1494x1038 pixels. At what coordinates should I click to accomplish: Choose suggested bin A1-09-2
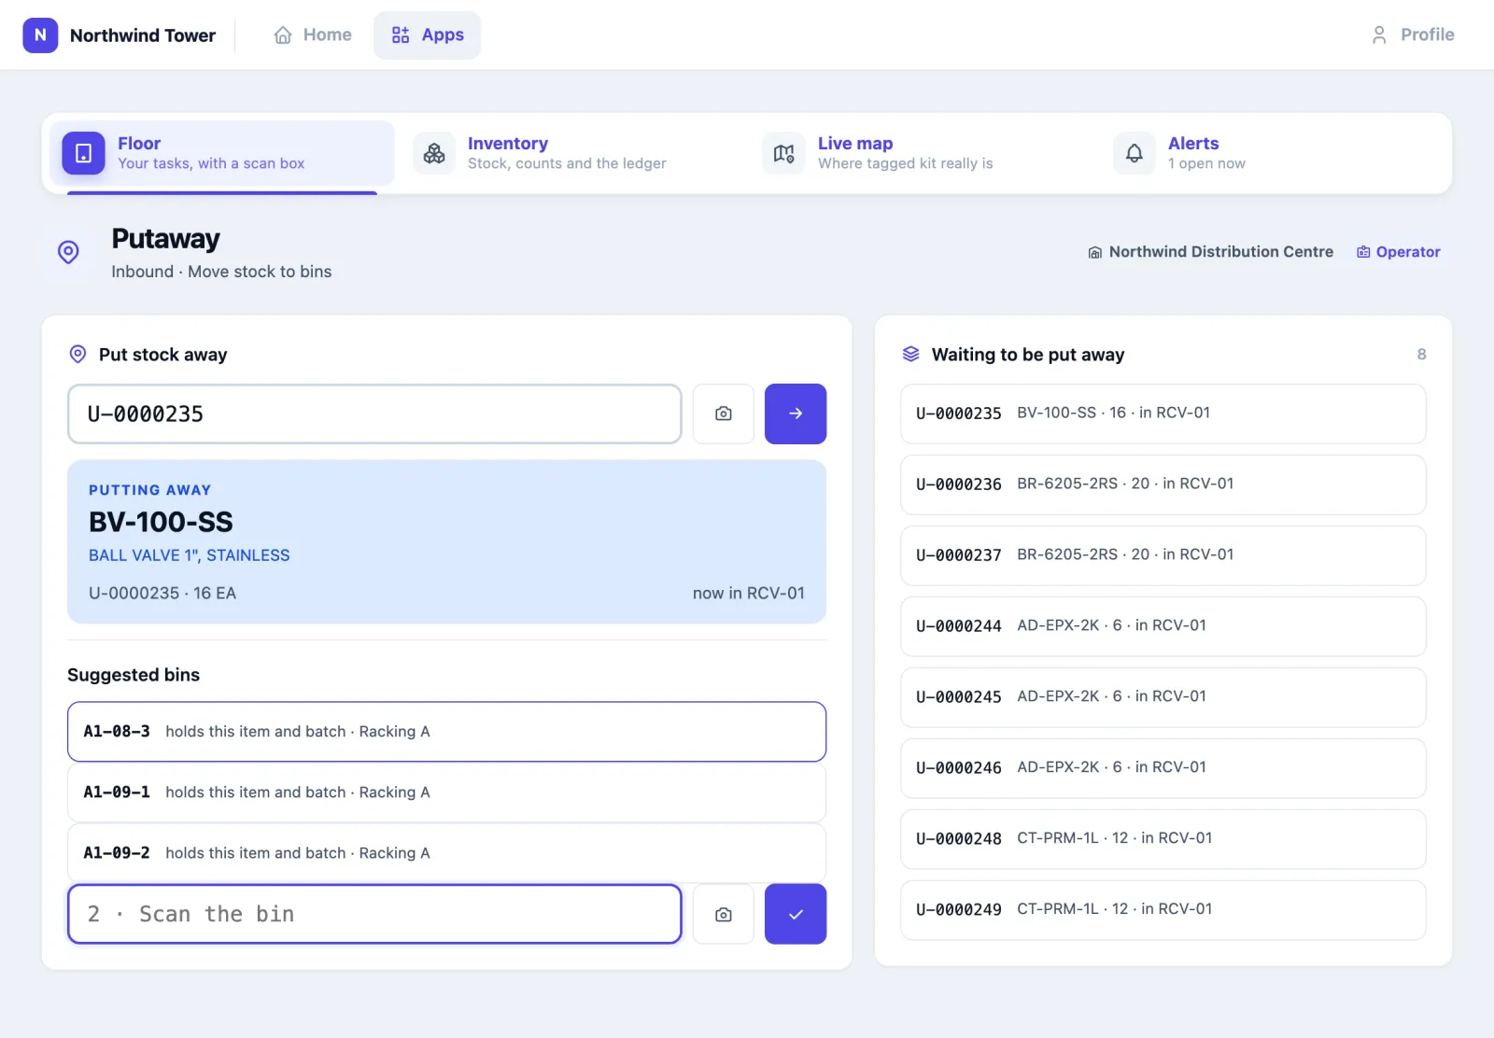pyautogui.click(x=446, y=853)
